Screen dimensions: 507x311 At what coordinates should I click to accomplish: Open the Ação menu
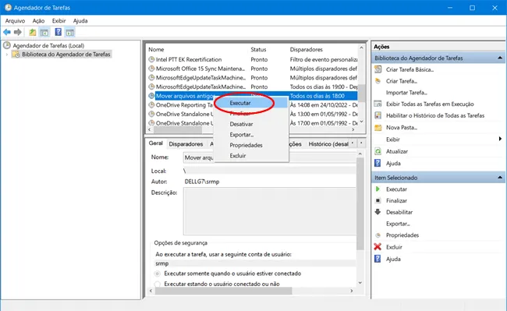(38, 21)
